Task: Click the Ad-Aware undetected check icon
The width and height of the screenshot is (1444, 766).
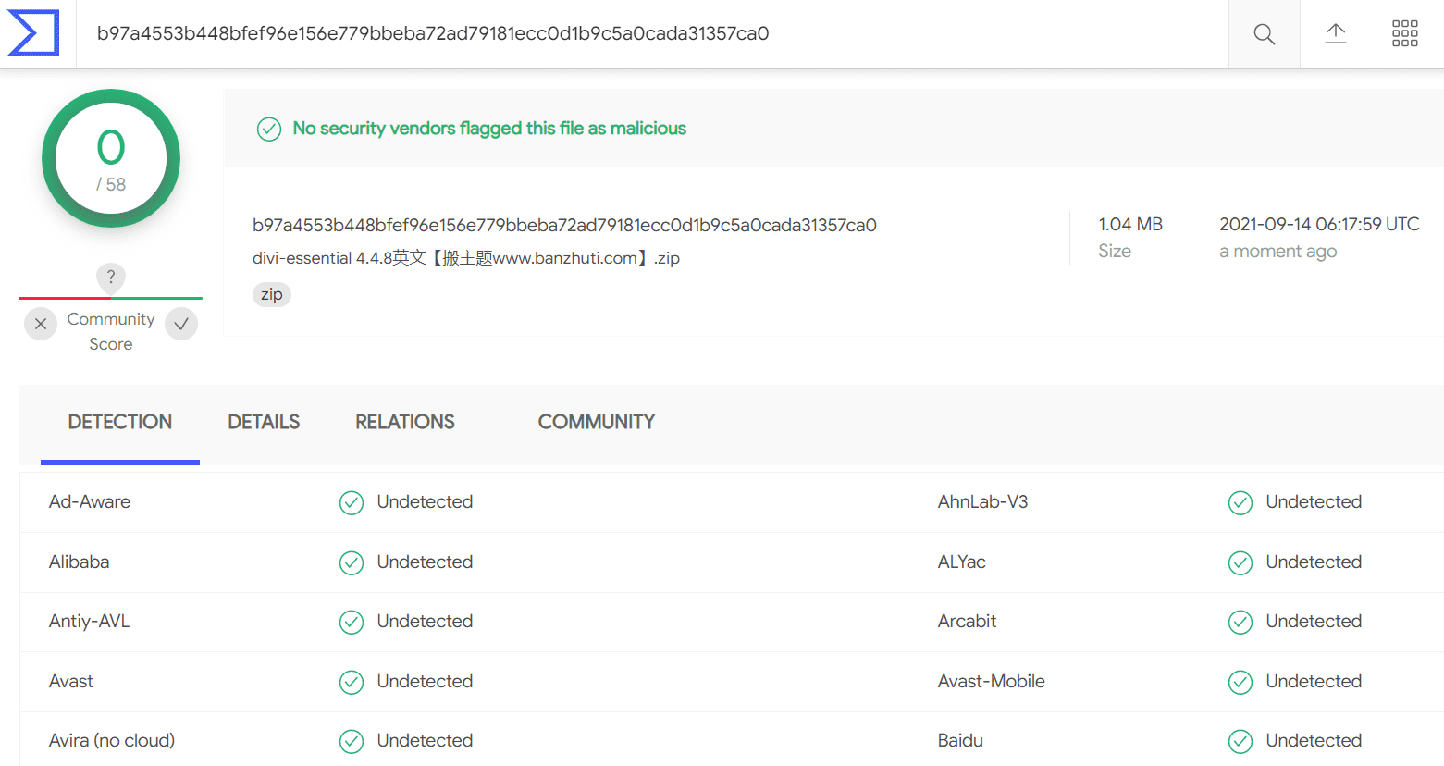Action: 352,502
